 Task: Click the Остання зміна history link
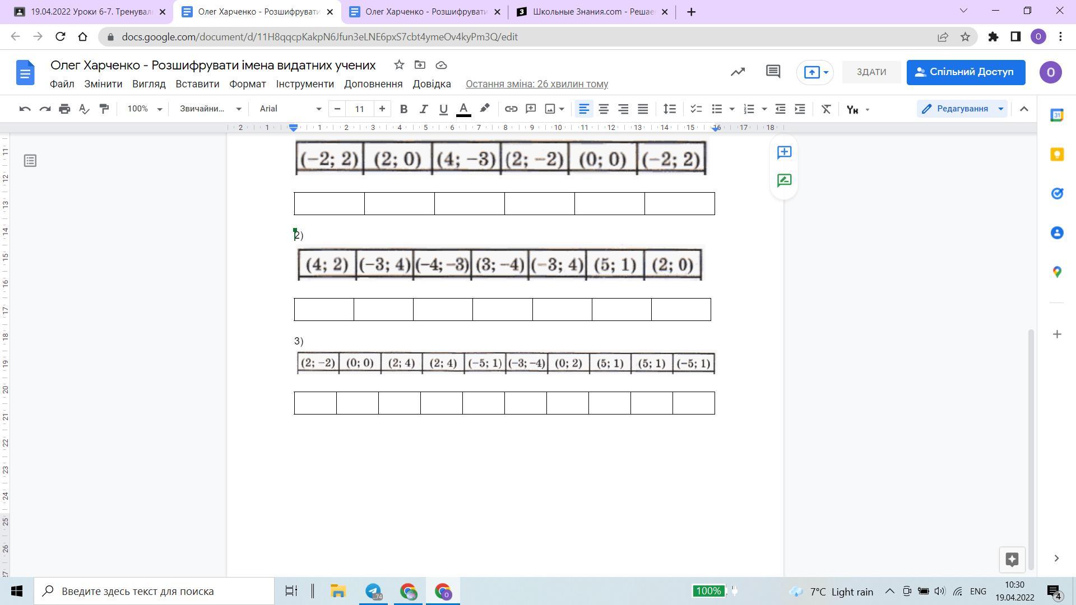pyautogui.click(x=536, y=84)
